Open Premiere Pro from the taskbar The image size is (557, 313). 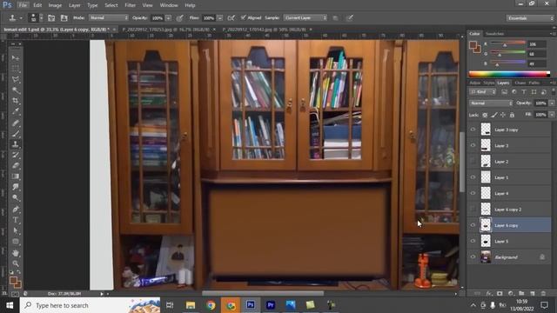click(271, 305)
